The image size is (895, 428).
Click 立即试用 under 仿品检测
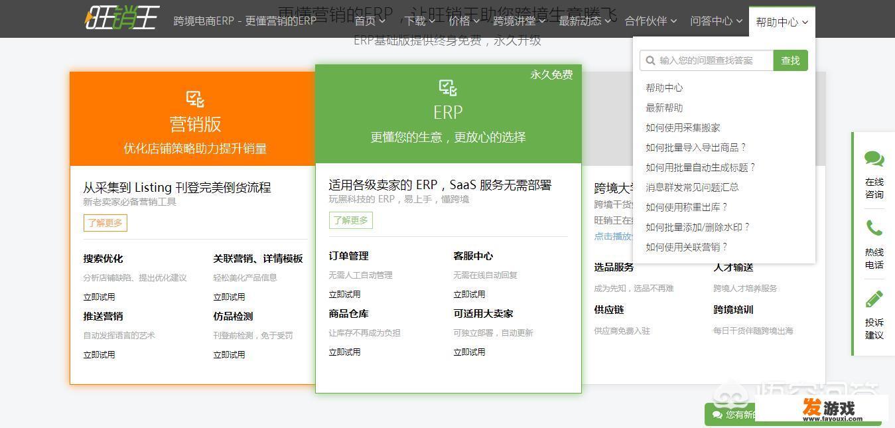[x=229, y=355]
